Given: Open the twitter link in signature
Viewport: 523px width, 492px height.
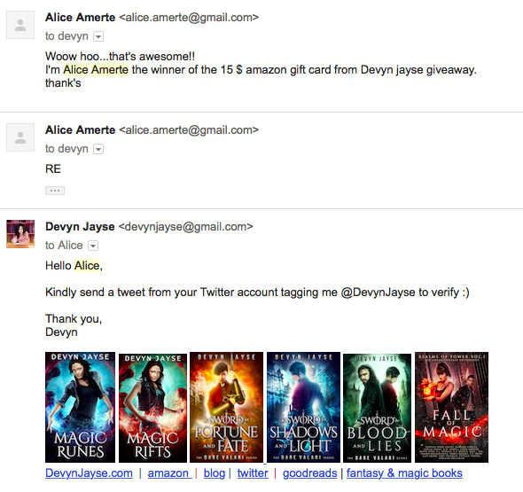Looking at the screenshot, I should tap(253, 473).
